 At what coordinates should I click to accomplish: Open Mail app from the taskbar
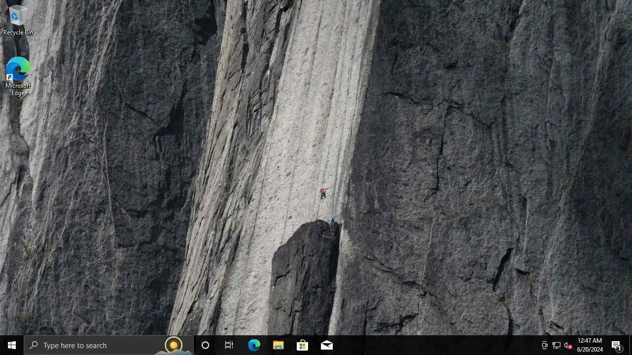pos(326,345)
